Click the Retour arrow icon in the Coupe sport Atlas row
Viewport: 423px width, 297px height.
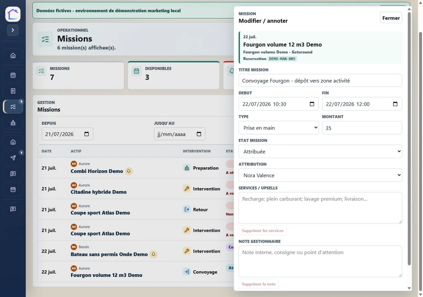(187, 209)
